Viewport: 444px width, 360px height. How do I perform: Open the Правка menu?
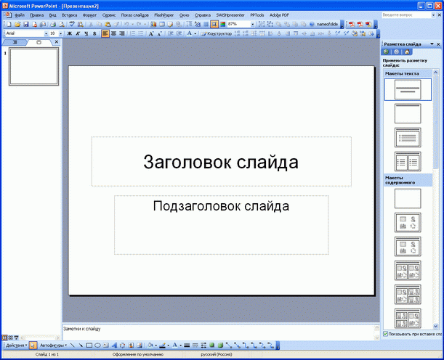[36, 15]
